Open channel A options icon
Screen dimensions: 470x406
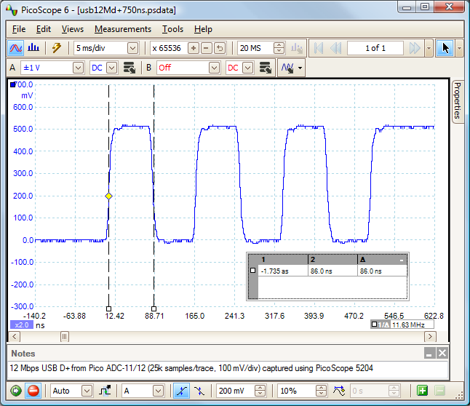coord(130,68)
